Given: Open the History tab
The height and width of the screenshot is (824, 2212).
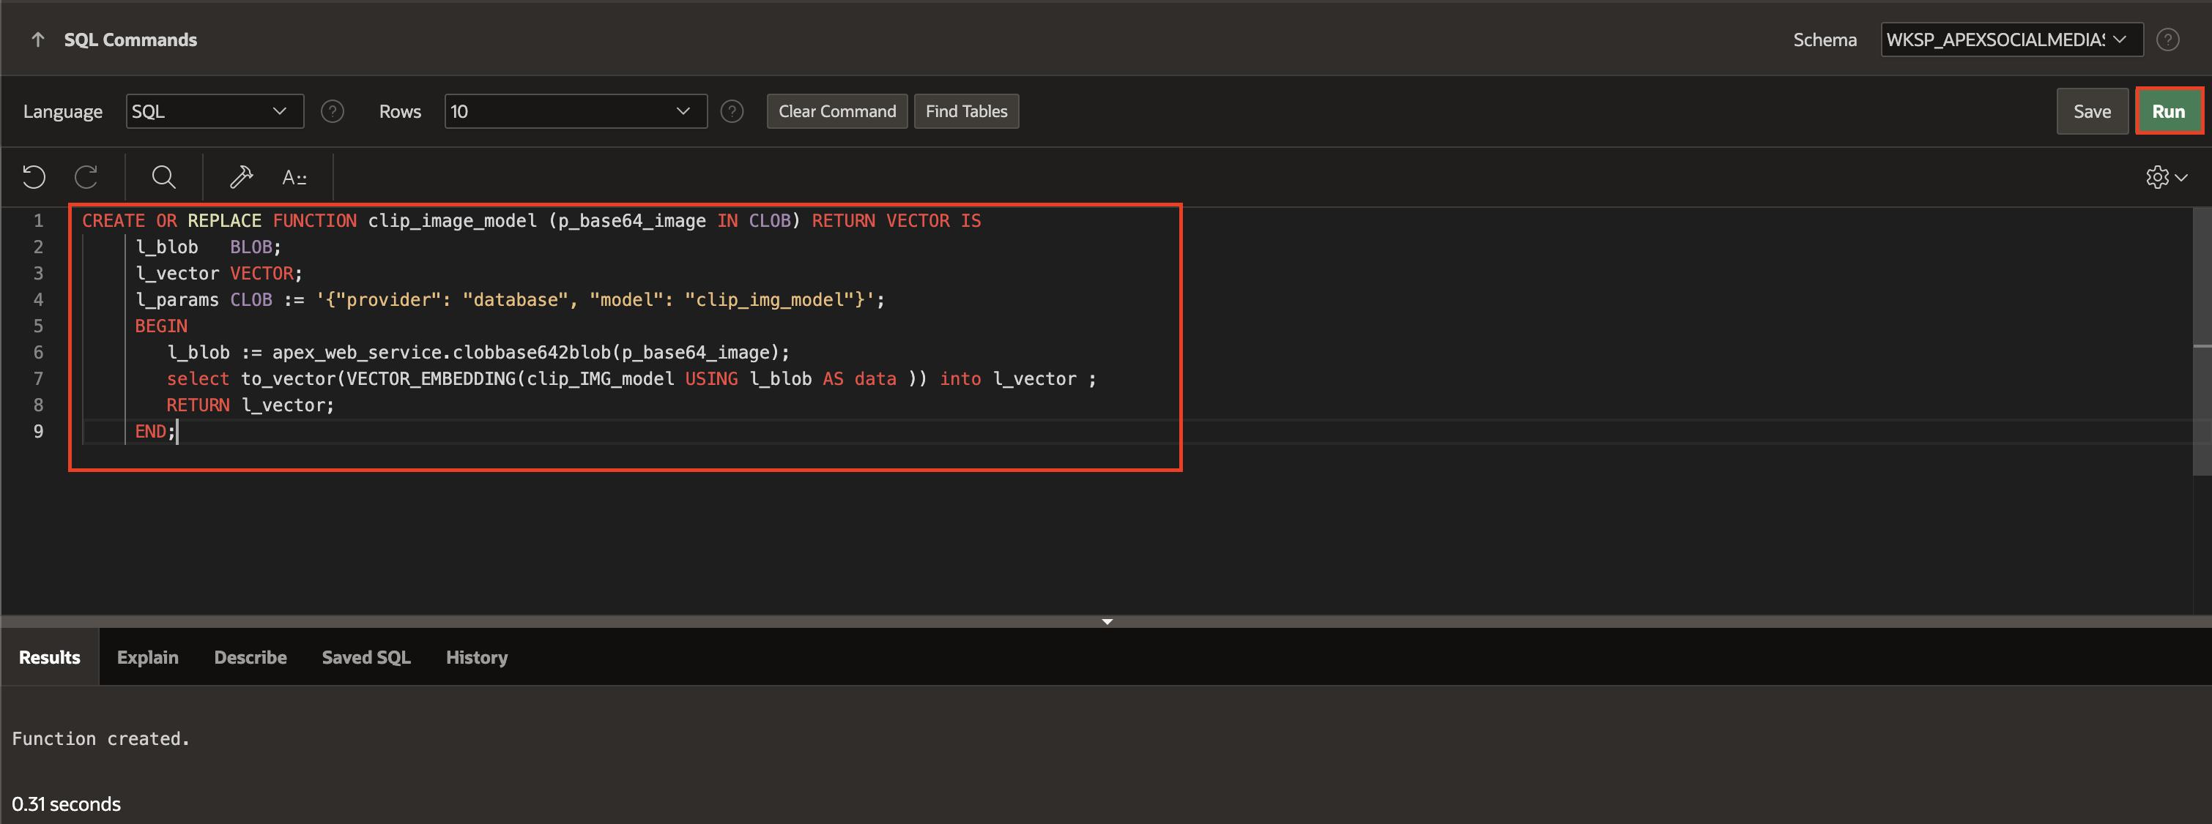Looking at the screenshot, I should coord(477,657).
